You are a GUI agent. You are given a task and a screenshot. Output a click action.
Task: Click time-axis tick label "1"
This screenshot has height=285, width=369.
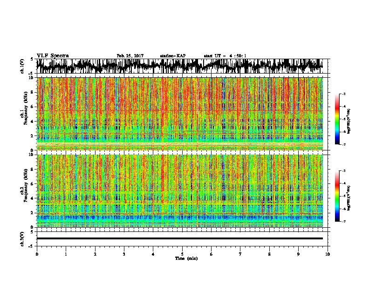point(66,254)
